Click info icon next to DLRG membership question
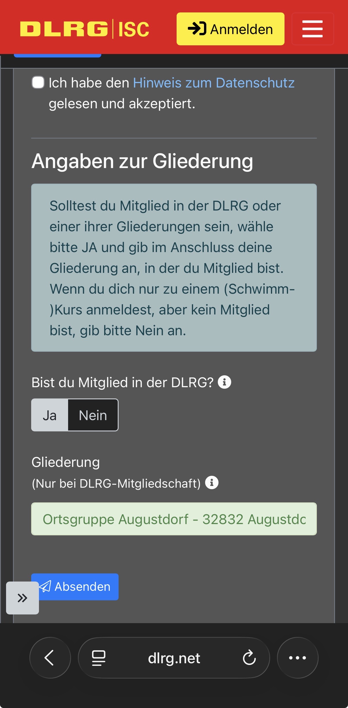Image resolution: width=348 pixels, height=708 pixels. (224, 382)
